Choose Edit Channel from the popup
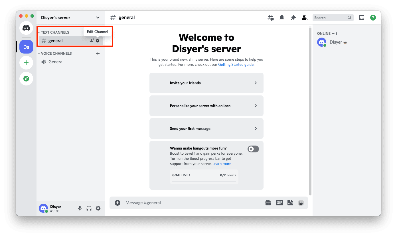 [98, 32]
